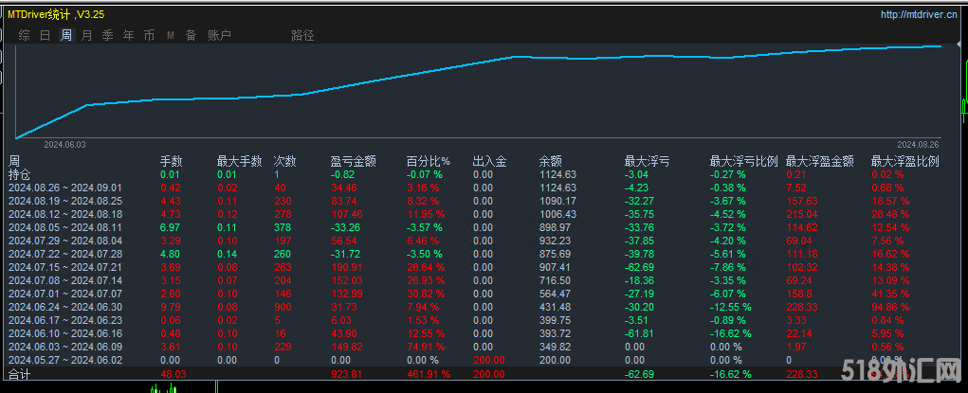The height and width of the screenshot is (393, 968).
Task: Click the 最大浮亏比例 column header
Action: [743, 161]
